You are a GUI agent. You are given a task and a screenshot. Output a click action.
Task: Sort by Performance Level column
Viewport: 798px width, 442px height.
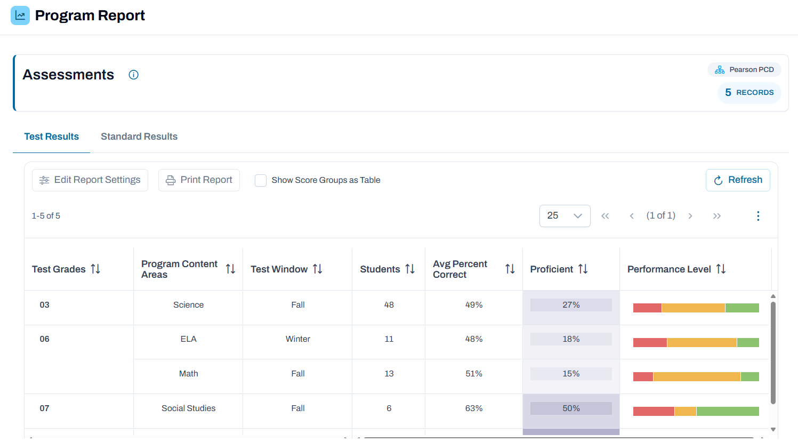click(721, 269)
